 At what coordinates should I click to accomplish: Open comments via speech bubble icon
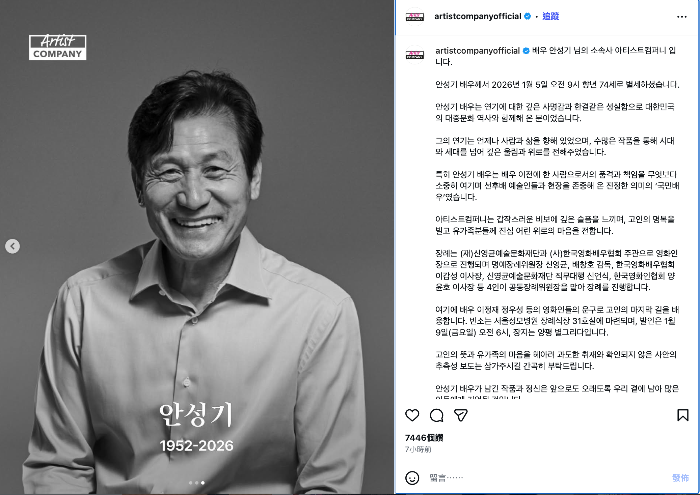point(436,415)
